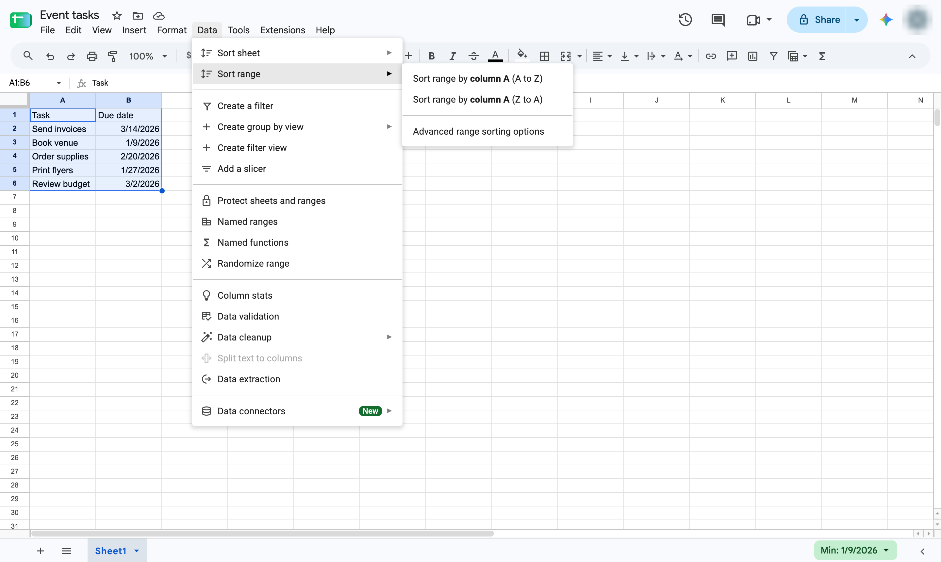Image resolution: width=941 pixels, height=562 pixels.
Task: Select Data validation menu item
Action: [x=297, y=316]
